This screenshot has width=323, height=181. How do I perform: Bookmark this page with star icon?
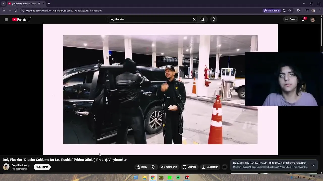[x=290, y=11]
